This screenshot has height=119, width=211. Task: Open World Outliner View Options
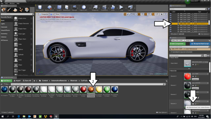click(204, 34)
